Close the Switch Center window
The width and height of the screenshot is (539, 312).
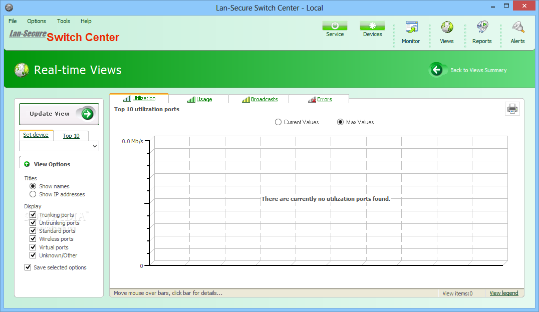pyautogui.click(x=524, y=6)
